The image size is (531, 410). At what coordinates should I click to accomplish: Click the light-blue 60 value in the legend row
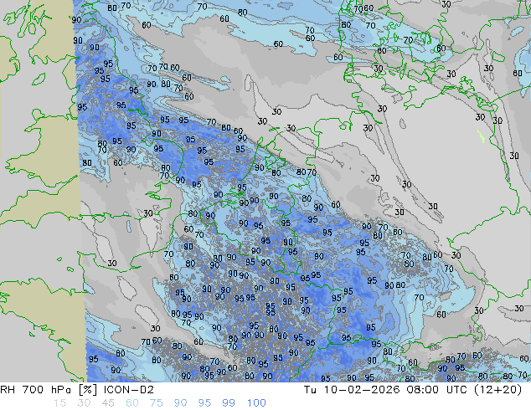(132, 403)
